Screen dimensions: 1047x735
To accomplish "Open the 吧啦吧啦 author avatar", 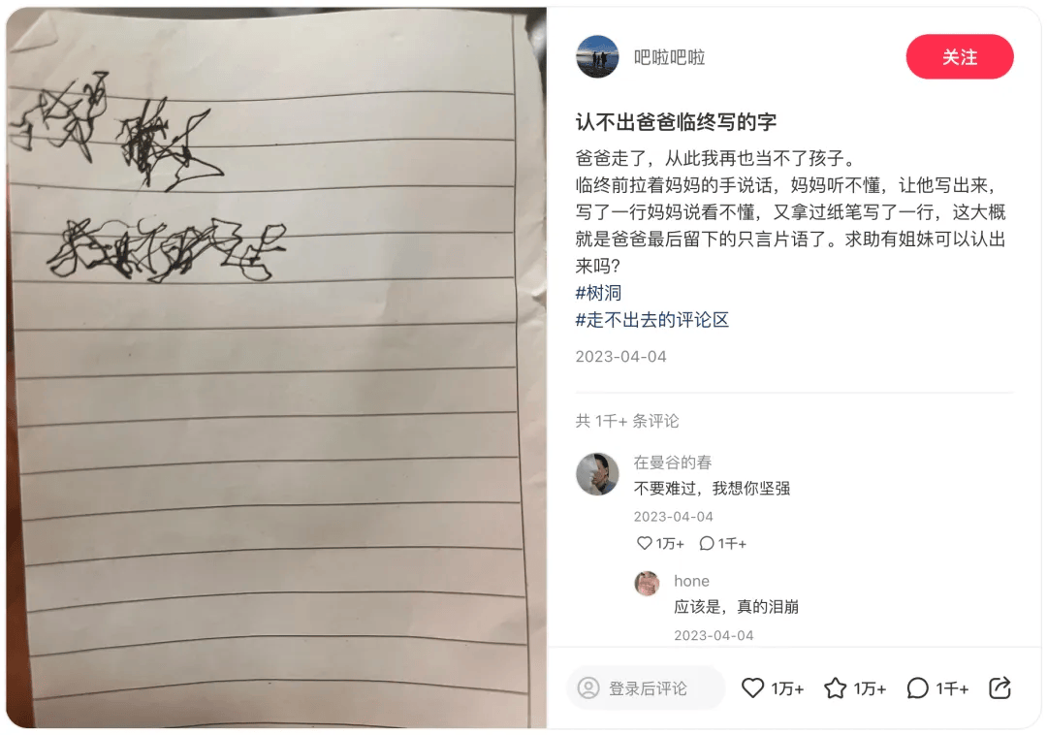I will [597, 57].
